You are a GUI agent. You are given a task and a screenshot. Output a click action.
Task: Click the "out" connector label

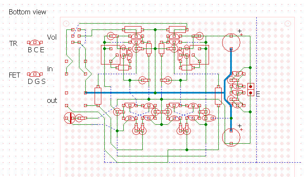point(52,100)
